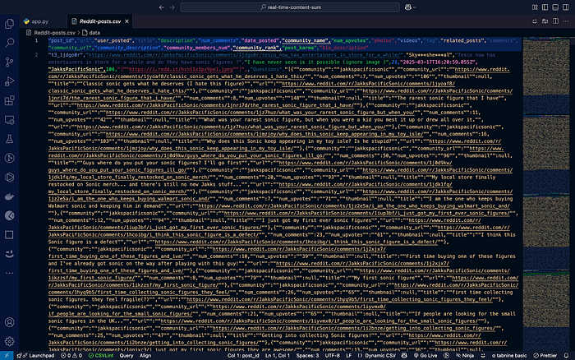Select file encoding UTF-8
Screen dimensions: 575x360
[x=332, y=356]
